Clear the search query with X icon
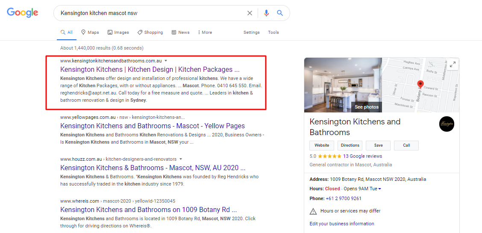Image resolution: width=482 pixels, height=233 pixels. tap(250, 13)
